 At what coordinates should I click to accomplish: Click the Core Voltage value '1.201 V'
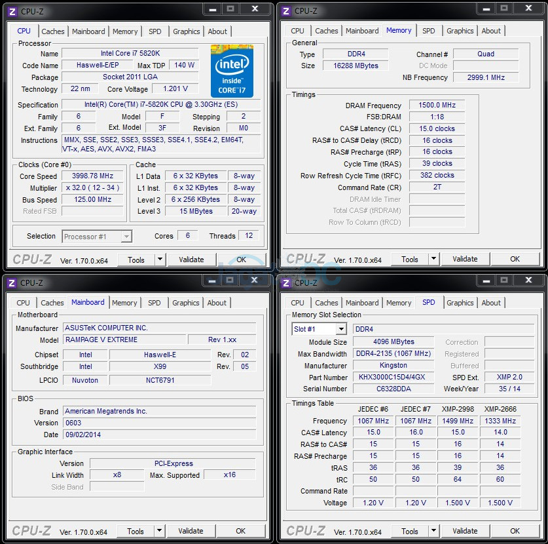click(175, 89)
